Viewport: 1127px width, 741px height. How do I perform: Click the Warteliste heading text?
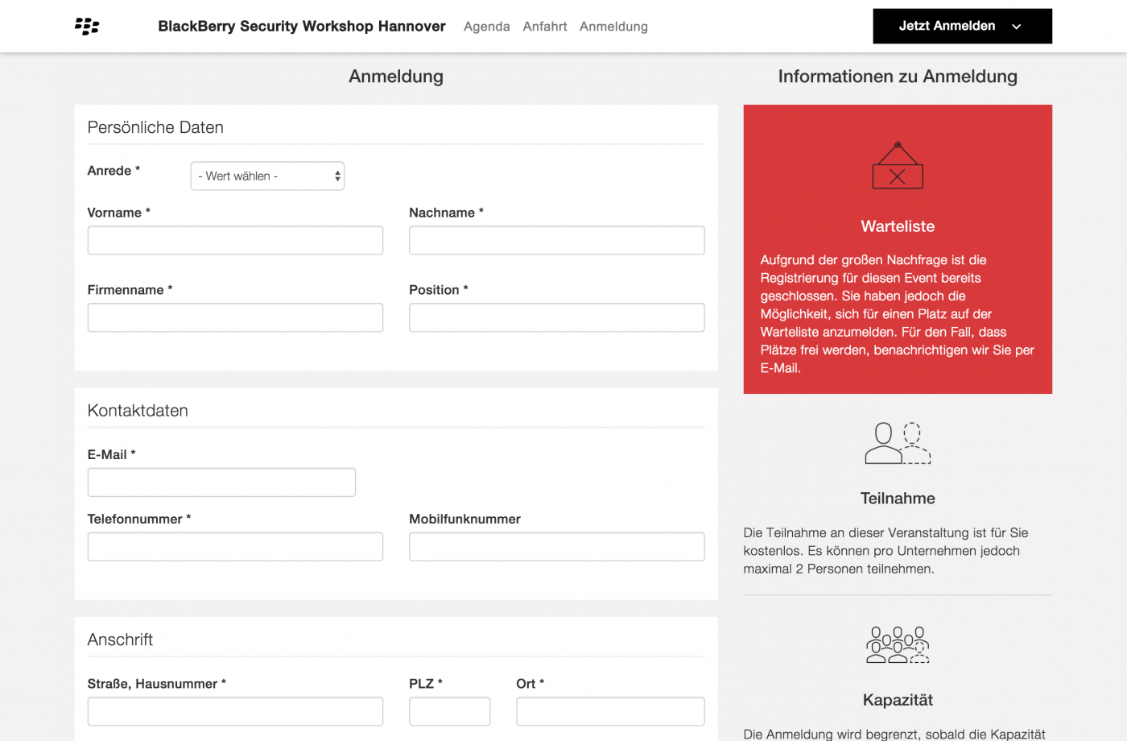coord(898,226)
